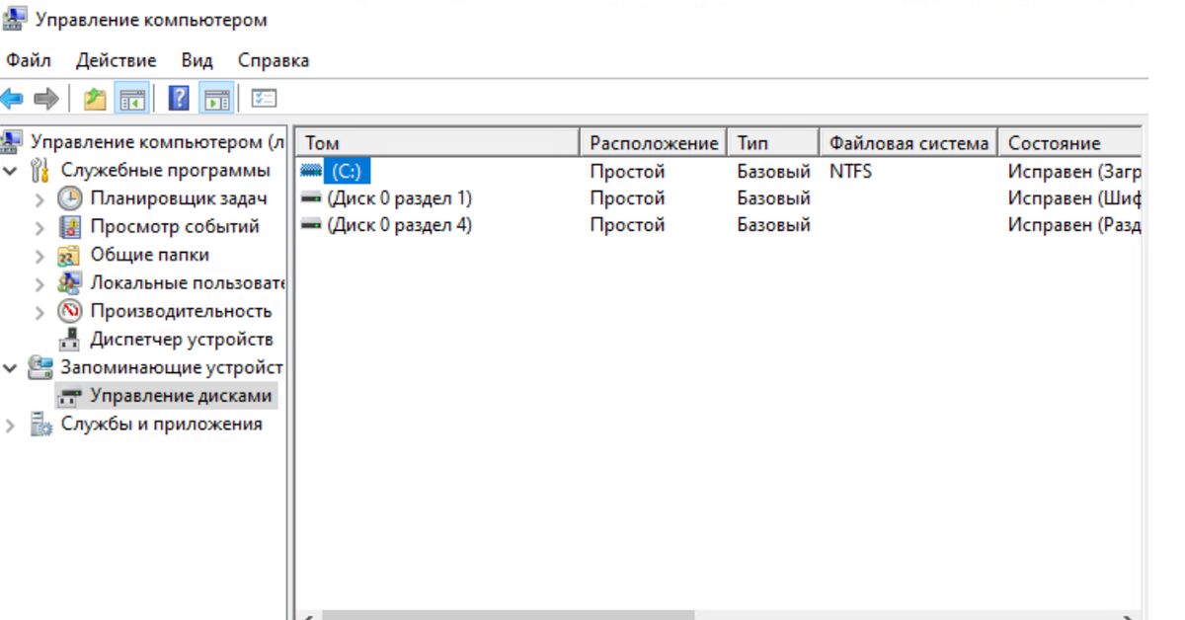
Task: Select the (Диск 0 раздел 4) volume row
Action: tap(399, 225)
